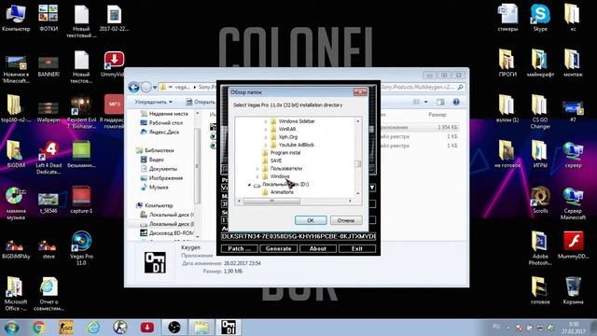Click the Generate button in the keygen
Image resolution: width=597 pixels, height=336 pixels.
pyautogui.click(x=278, y=249)
